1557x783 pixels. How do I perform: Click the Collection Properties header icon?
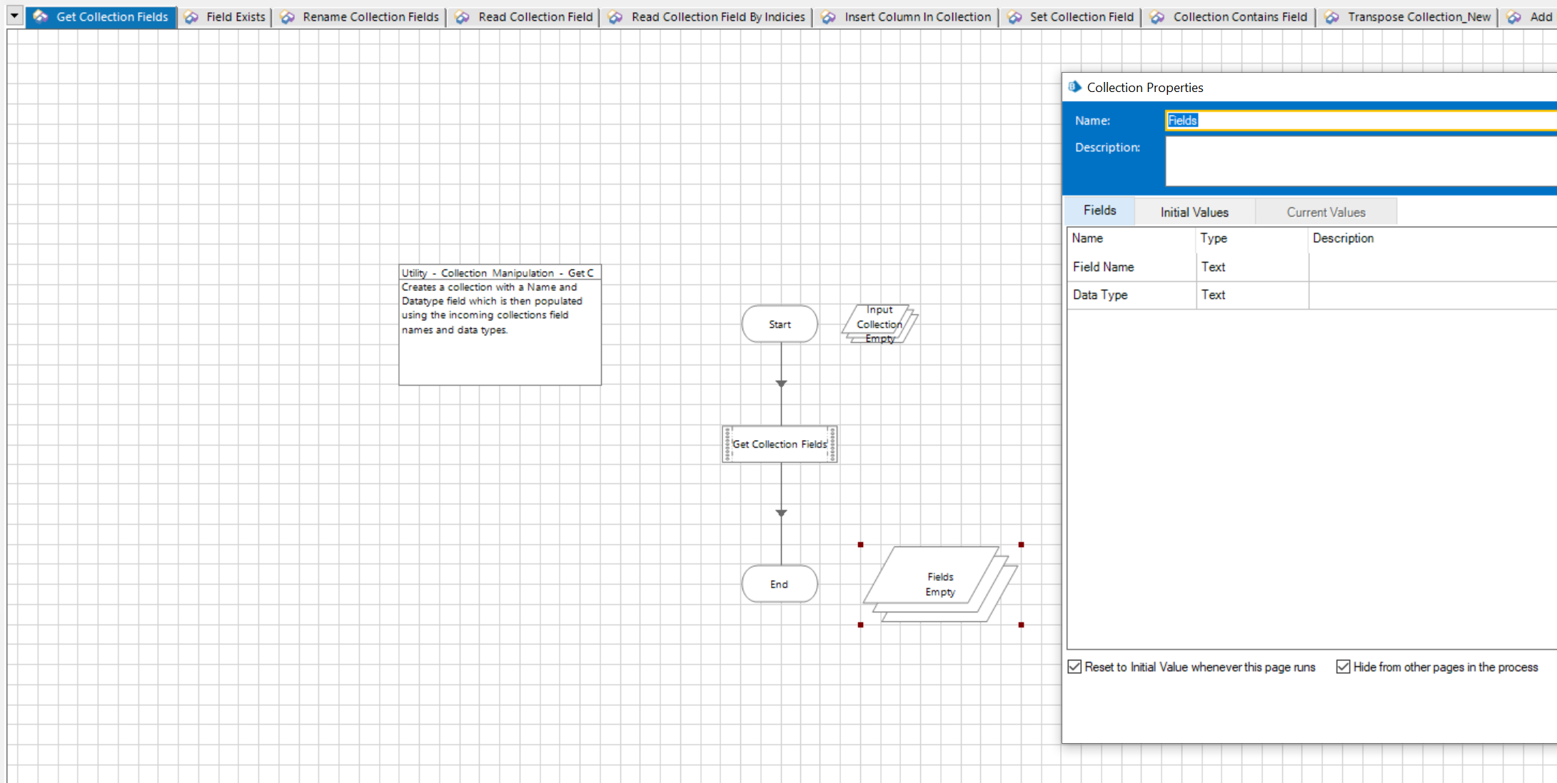(1074, 86)
